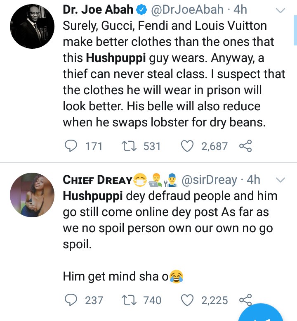This screenshot has height=321, width=297.
Task: Like Dr. Joe Abah's tweet
Action: (188, 146)
